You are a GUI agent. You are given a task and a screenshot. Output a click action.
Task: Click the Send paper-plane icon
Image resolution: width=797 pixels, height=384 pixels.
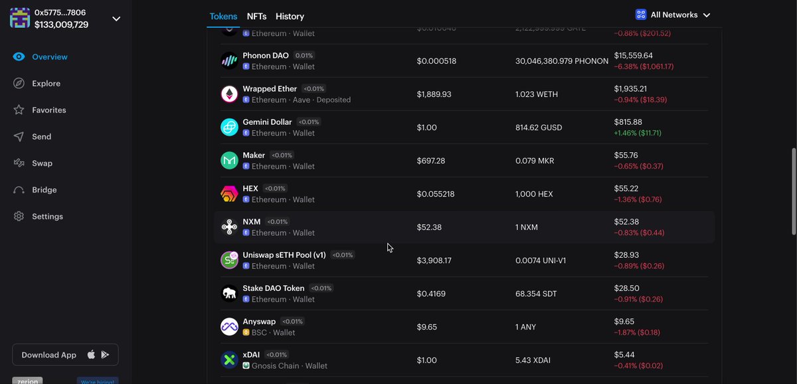[x=19, y=137]
